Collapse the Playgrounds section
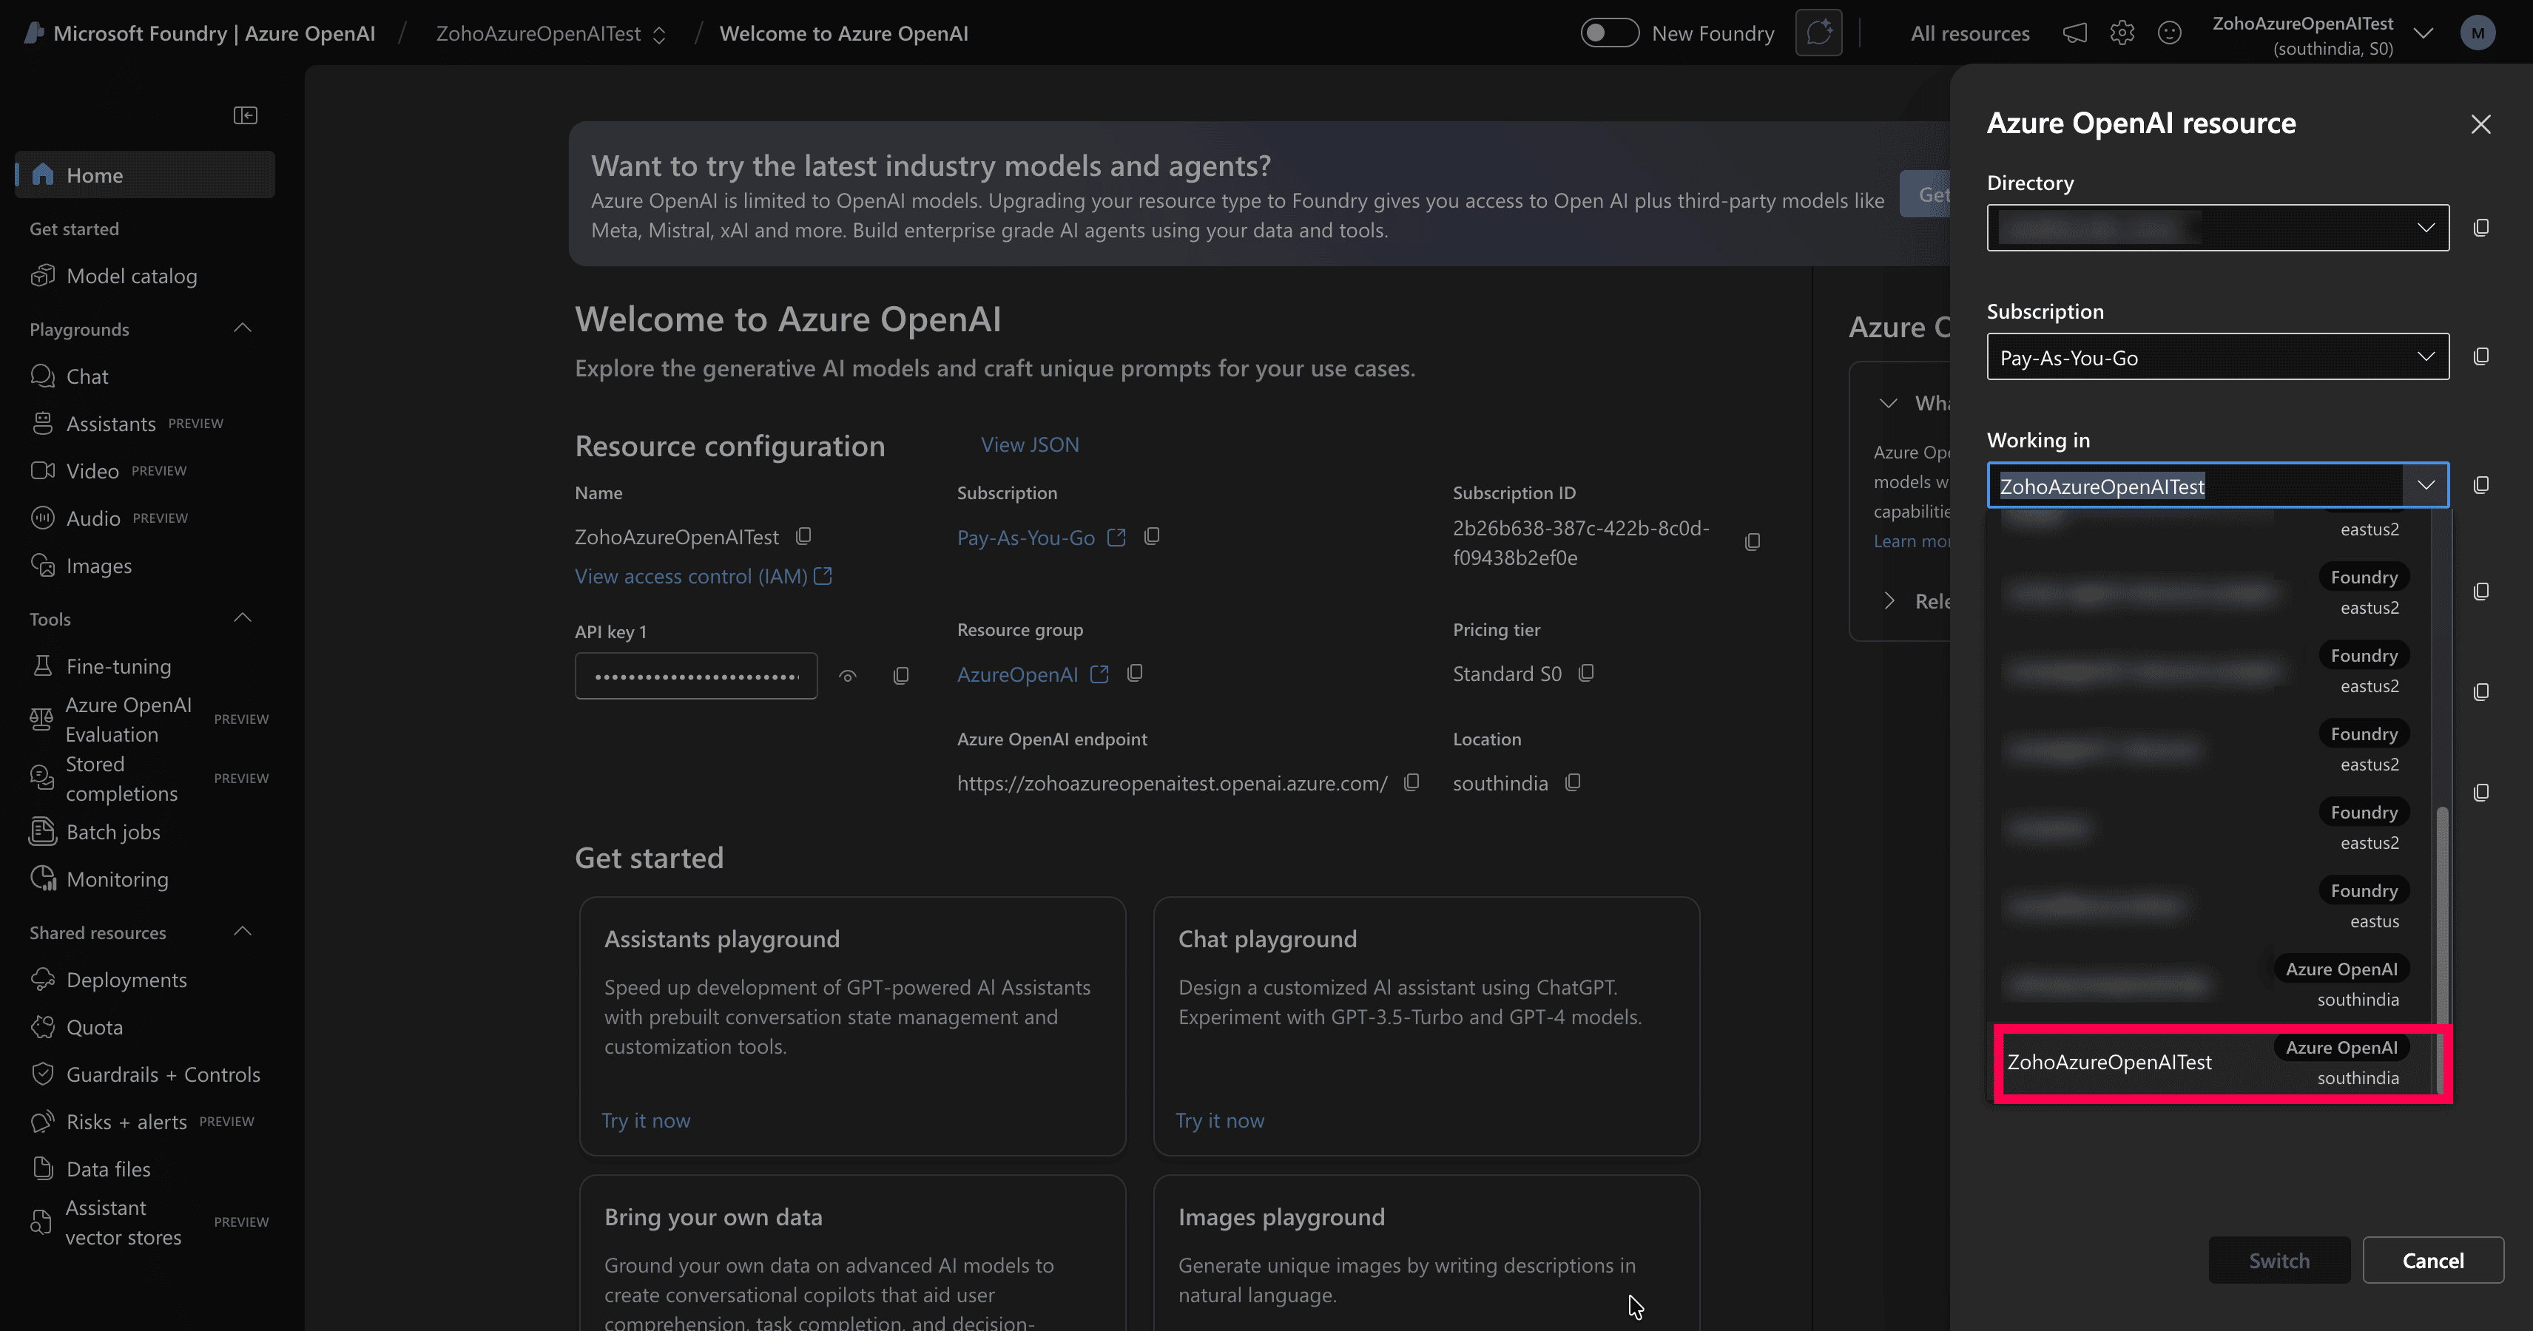 [x=243, y=328]
